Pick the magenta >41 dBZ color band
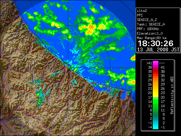 pos(156,63)
